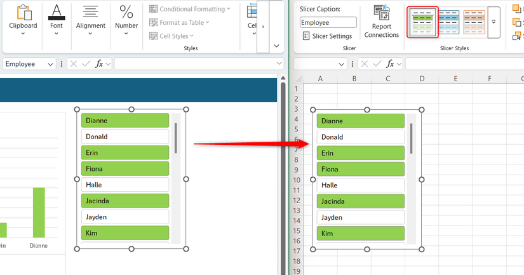Screen dimensions: 524x275
Task: Select column F header
Action: [490, 79]
